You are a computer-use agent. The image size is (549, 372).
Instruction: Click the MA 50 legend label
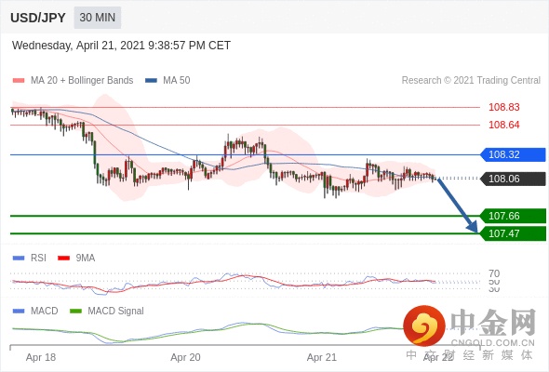coord(177,80)
